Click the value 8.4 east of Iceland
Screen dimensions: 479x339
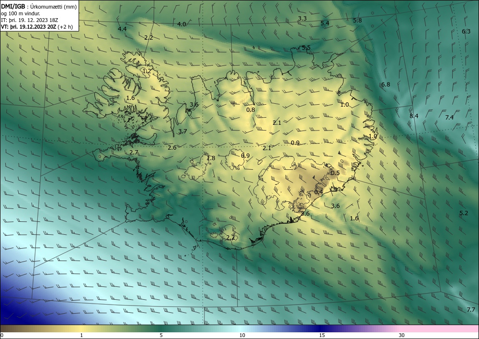[414, 116]
